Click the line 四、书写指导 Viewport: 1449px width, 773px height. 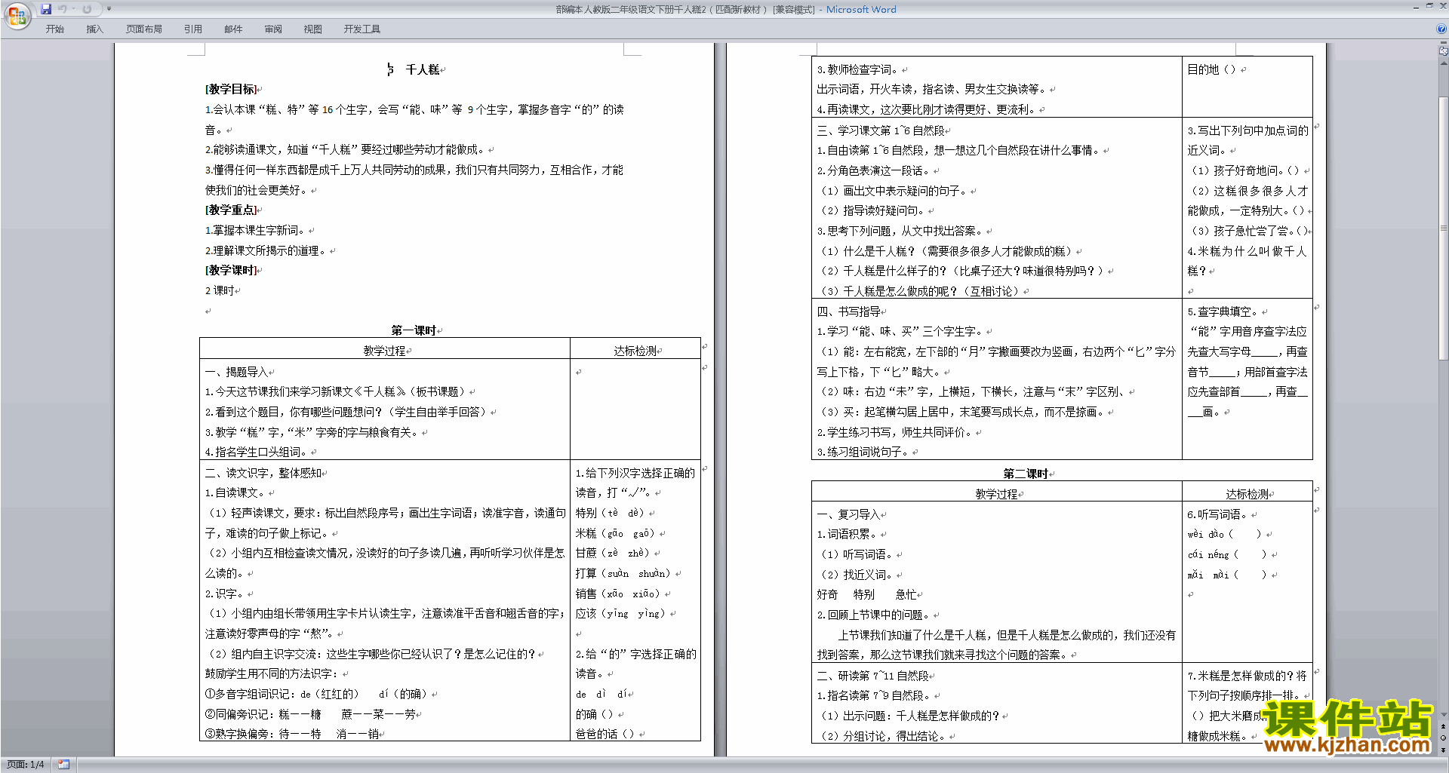click(848, 311)
